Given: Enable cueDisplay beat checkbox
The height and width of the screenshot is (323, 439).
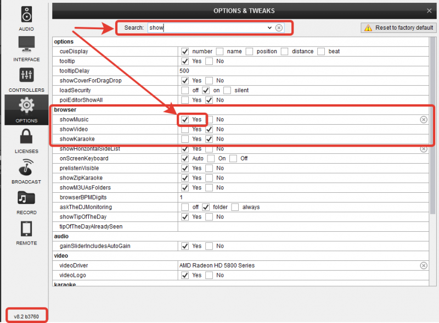Looking at the screenshot, I should coord(321,51).
